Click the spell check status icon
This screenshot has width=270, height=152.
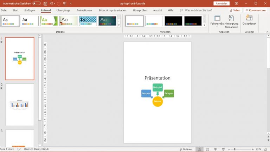click(19, 149)
